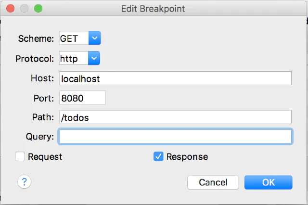The width and height of the screenshot is (308, 205).
Task: Click the Host label
Action: 42,78
